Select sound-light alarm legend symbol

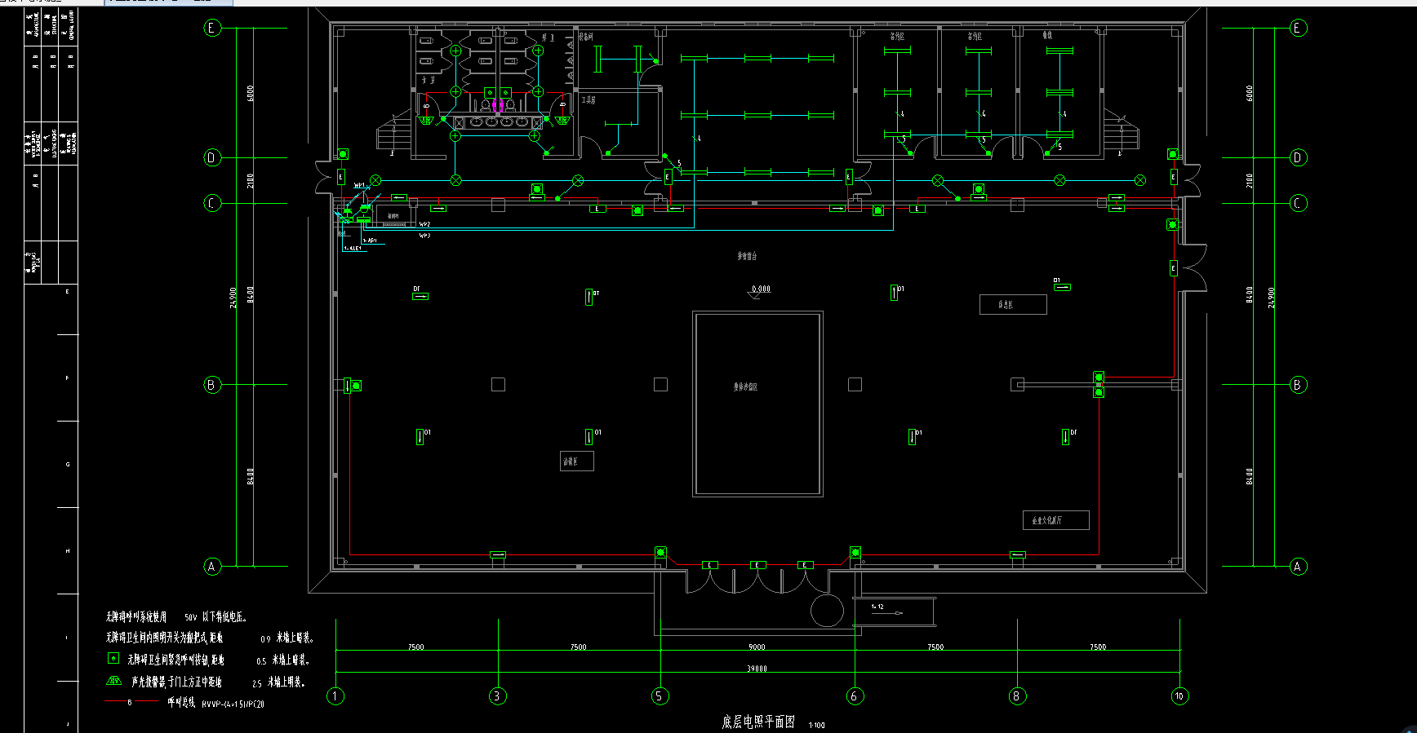pyautogui.click(x=113, y=681)
